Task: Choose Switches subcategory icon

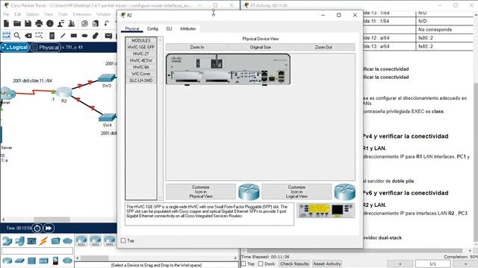Action: 19,261
